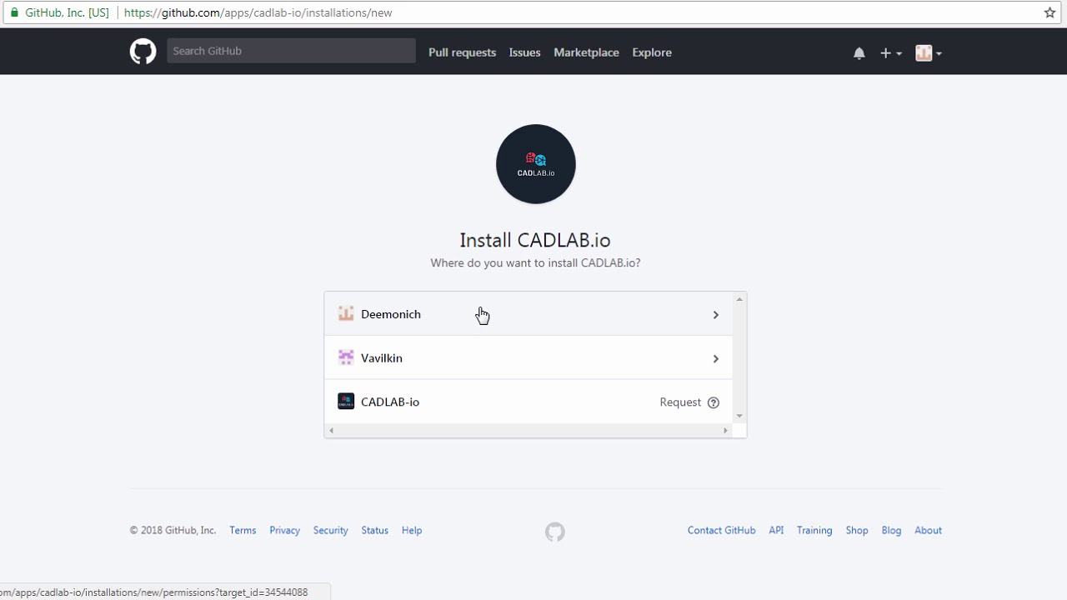Open the Contact GitHub footer link
This screenshot has height=600, width=1067.
point(721,530)
